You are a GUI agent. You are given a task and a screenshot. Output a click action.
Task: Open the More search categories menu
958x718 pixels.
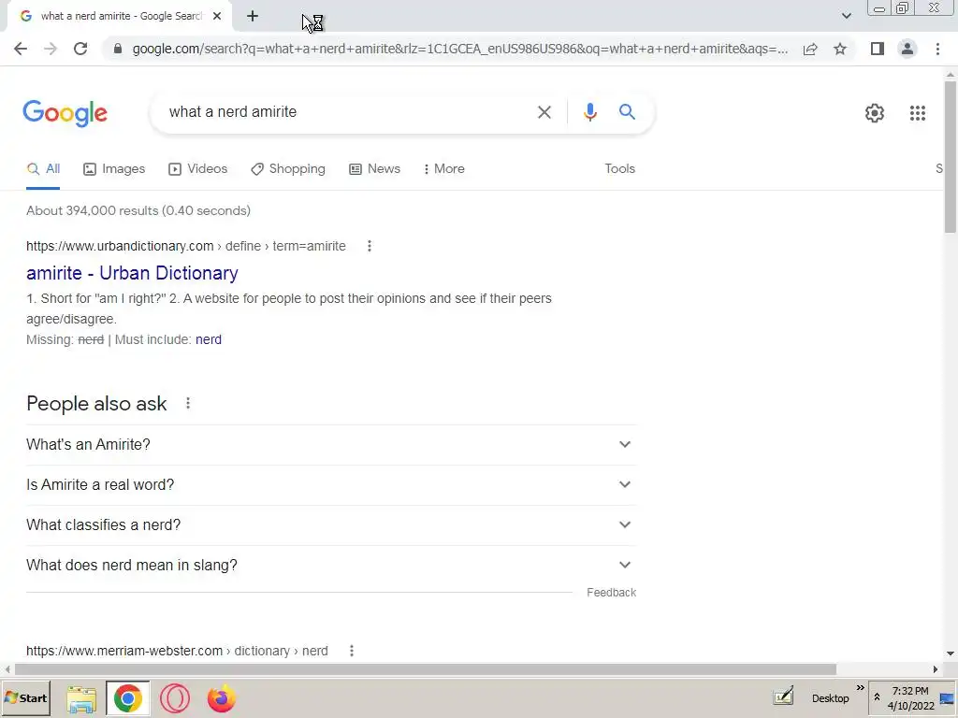pos(443,169)
